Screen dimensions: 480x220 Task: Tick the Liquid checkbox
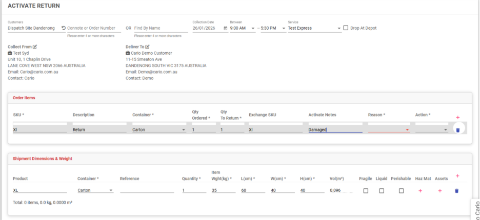(381, 190)
